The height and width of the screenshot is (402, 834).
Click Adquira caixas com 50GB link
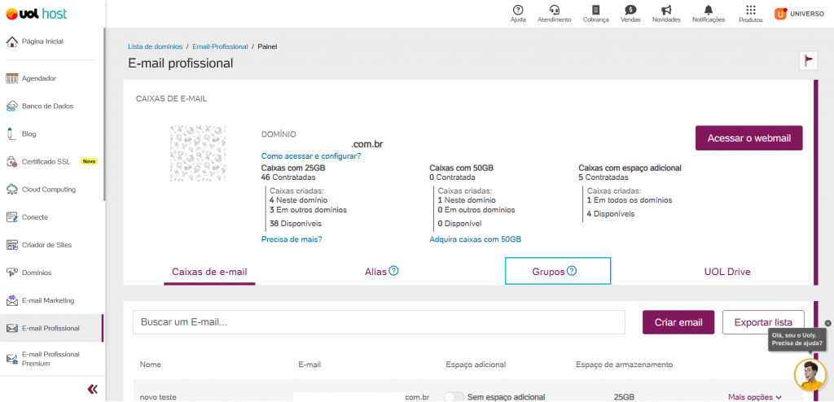tap(475, 239)
